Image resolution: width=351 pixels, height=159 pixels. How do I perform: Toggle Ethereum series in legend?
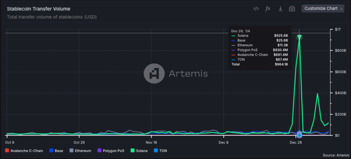[x=80, y=151]
